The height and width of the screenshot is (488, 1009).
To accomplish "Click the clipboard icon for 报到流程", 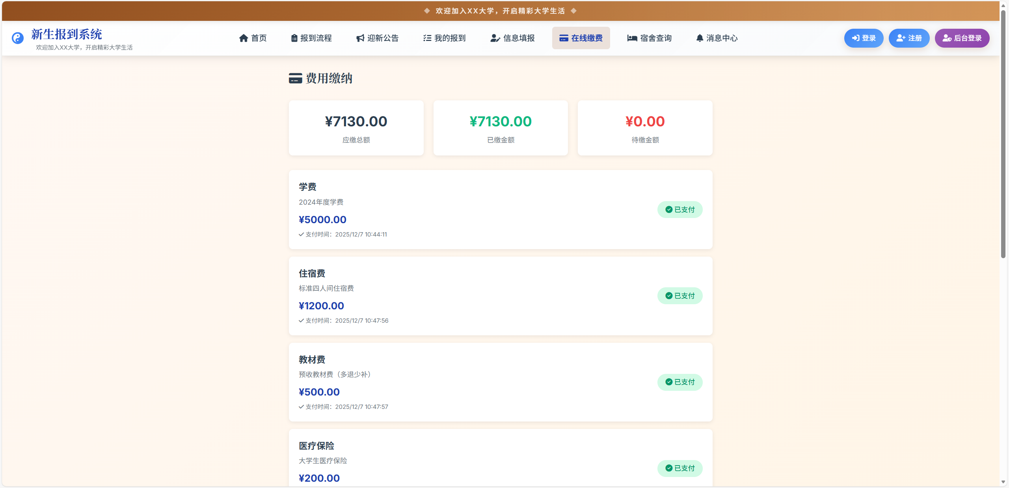I will (294, 38).
